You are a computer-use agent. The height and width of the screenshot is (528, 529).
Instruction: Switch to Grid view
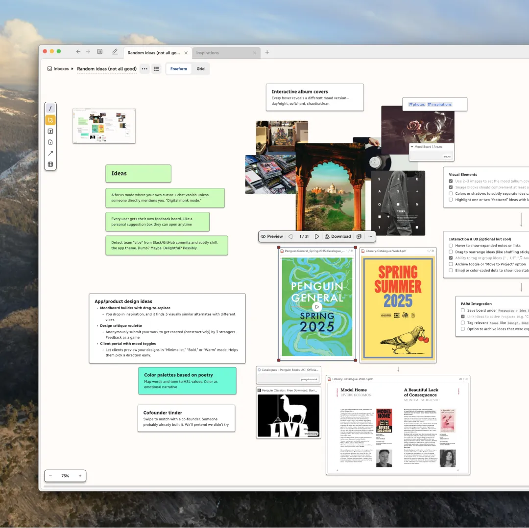pyautogui.click(x=200, y=69)
